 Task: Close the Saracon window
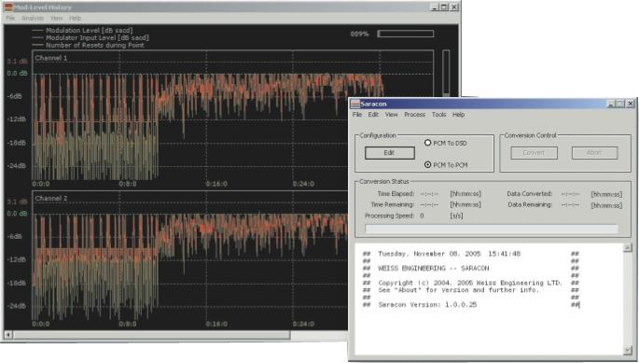pyautogui.click(x=630, y=104)
